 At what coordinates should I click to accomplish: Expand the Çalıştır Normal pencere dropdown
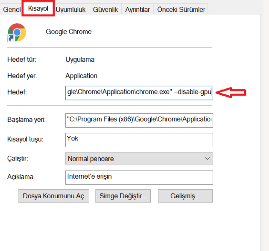click(x=139, y=159)
